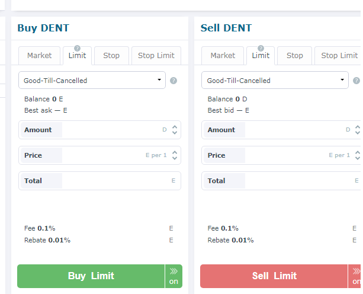The height and width of the screenshot is (294, 363).
Task: Focus the Sell Amount input field
Action: coord(282,130)
